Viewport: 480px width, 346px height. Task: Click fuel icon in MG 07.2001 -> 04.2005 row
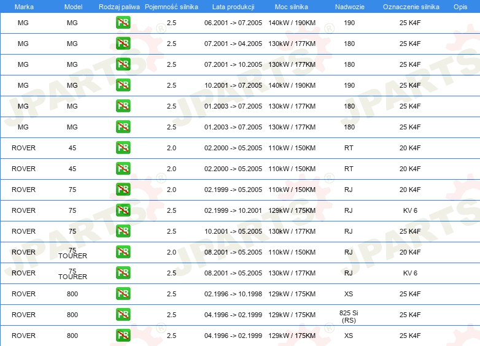click(123, 44)
